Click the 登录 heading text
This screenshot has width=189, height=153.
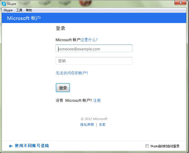pyautogui.click(x=60, y=28)
